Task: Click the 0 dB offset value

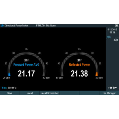Action: click(x=116, y=40)
